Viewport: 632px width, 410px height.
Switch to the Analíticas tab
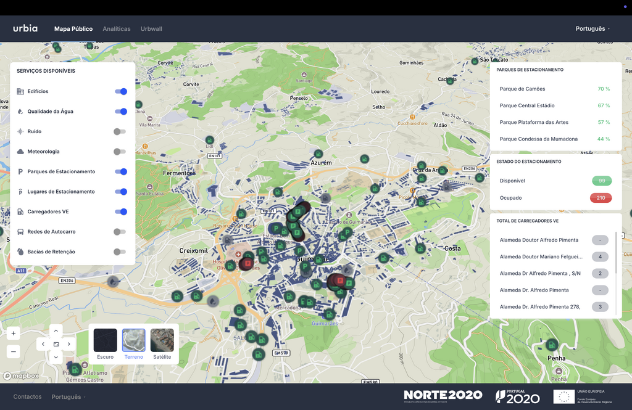pyautogui.click(x=116, y=28)
